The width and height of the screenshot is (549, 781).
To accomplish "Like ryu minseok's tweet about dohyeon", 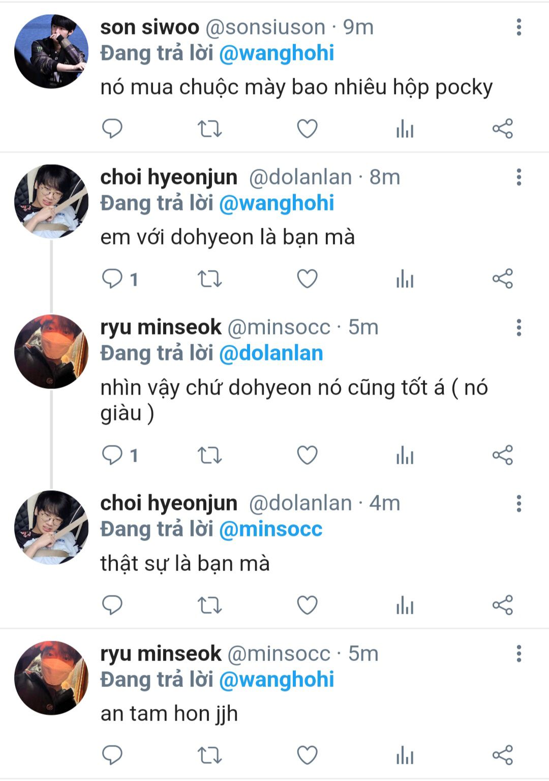I will 307,455.
